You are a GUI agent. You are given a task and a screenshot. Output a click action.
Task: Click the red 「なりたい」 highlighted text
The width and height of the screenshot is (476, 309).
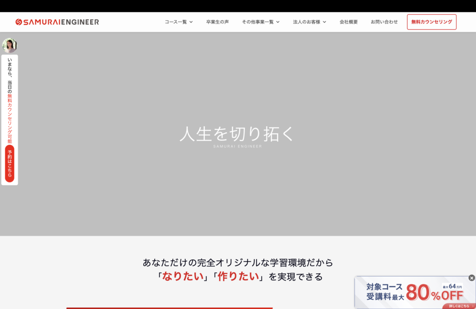tap(183, 277)
